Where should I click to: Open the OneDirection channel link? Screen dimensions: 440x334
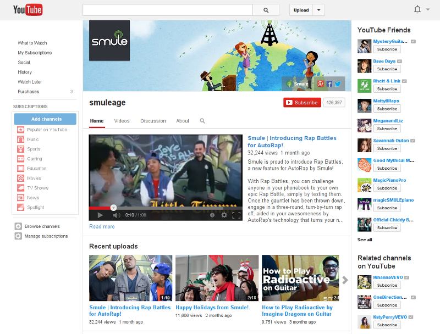pos(390,297)
